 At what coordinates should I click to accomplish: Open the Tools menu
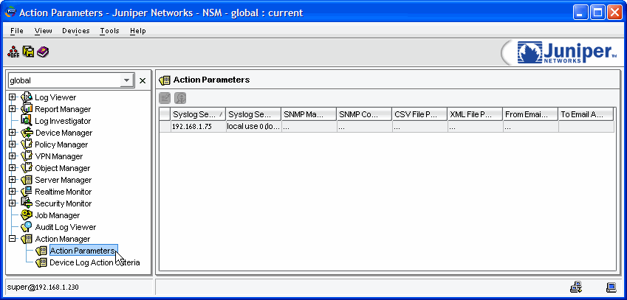(109, 31)
